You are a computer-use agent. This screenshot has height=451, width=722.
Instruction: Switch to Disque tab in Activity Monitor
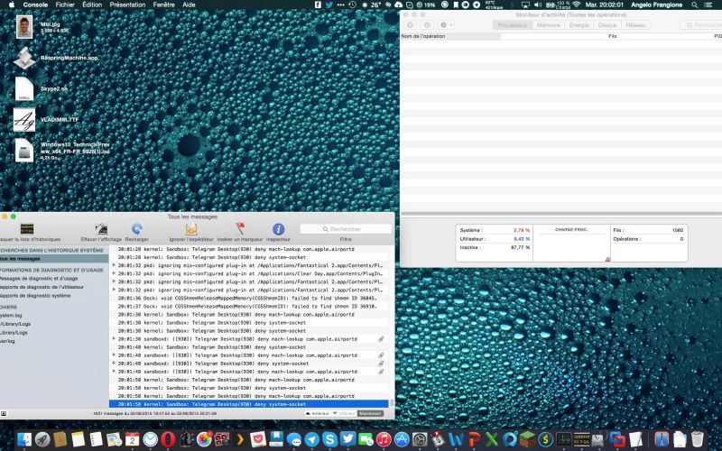coord(607,25)
